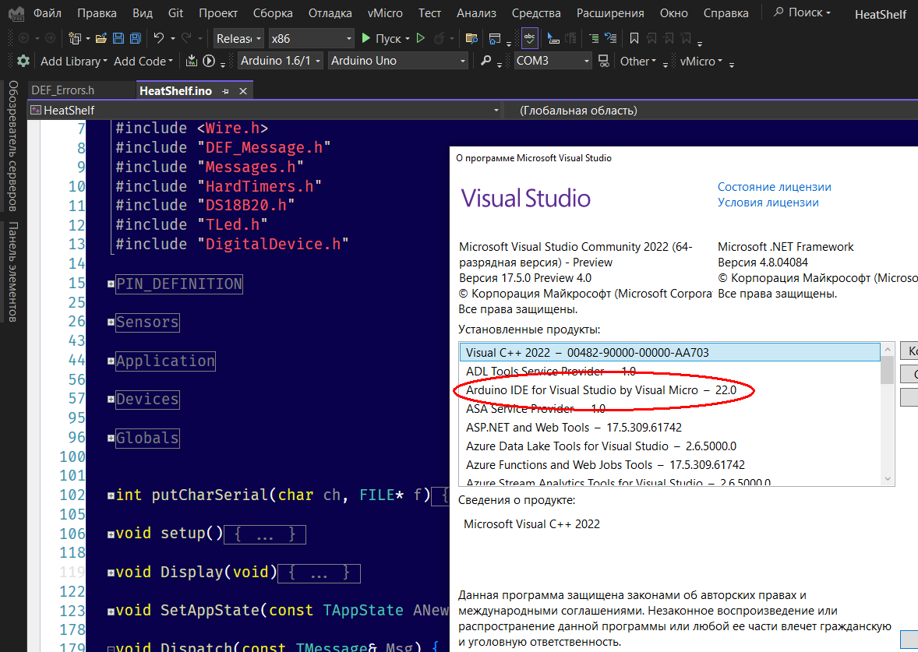The width and height of the screenshot is (918, 652).
Task: Expand the putCharSerial function block
Action: tap(111, 495)
